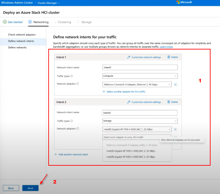220x194 pixels.
Task: Click the Select each adapter combo box
Action: point(137,137)
